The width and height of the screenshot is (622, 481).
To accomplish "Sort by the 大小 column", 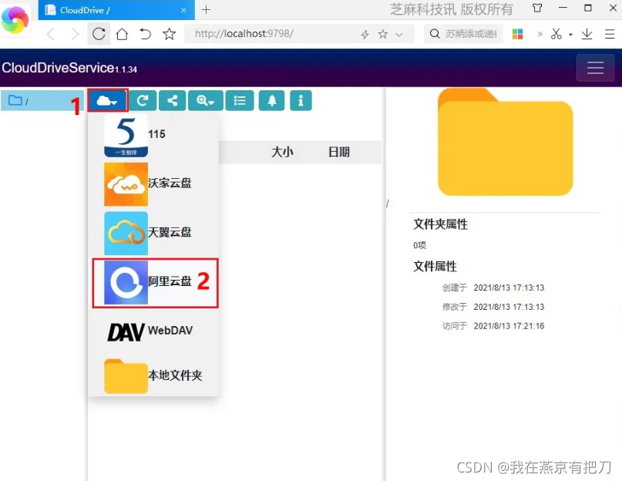I will click(282, 152).
